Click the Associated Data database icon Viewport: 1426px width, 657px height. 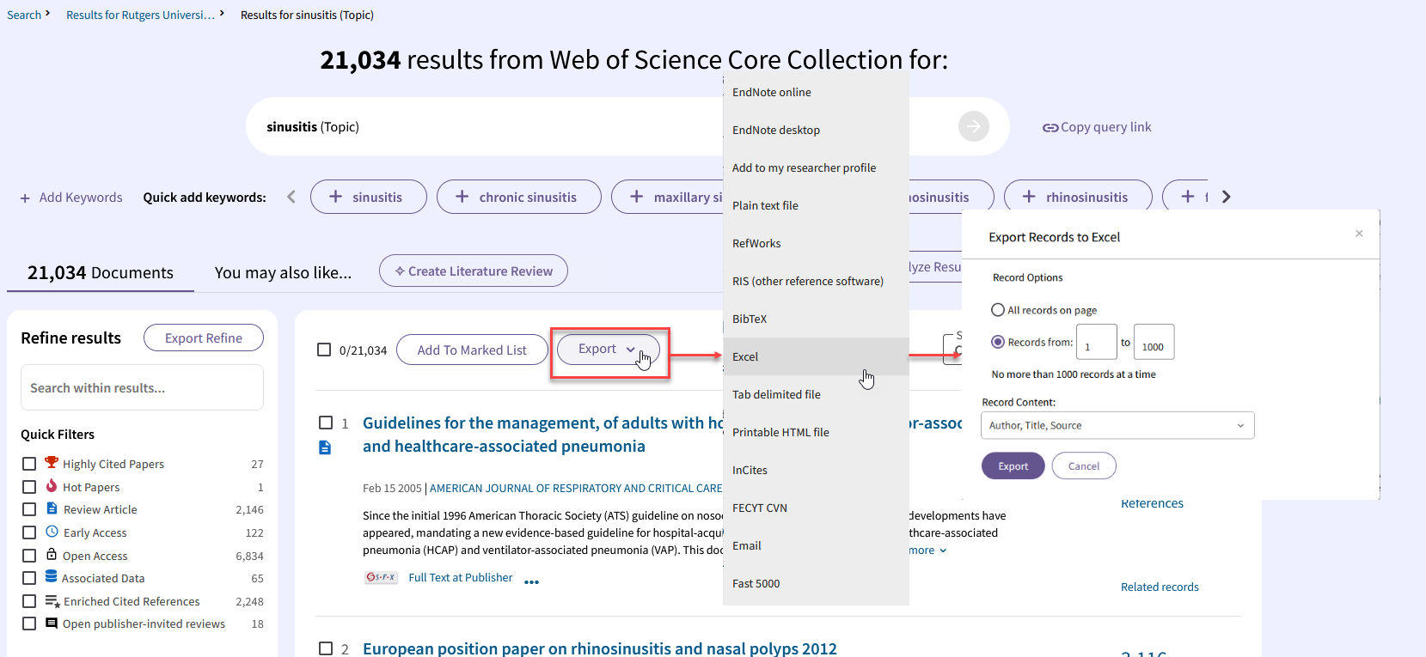click(x=52, y=577)
